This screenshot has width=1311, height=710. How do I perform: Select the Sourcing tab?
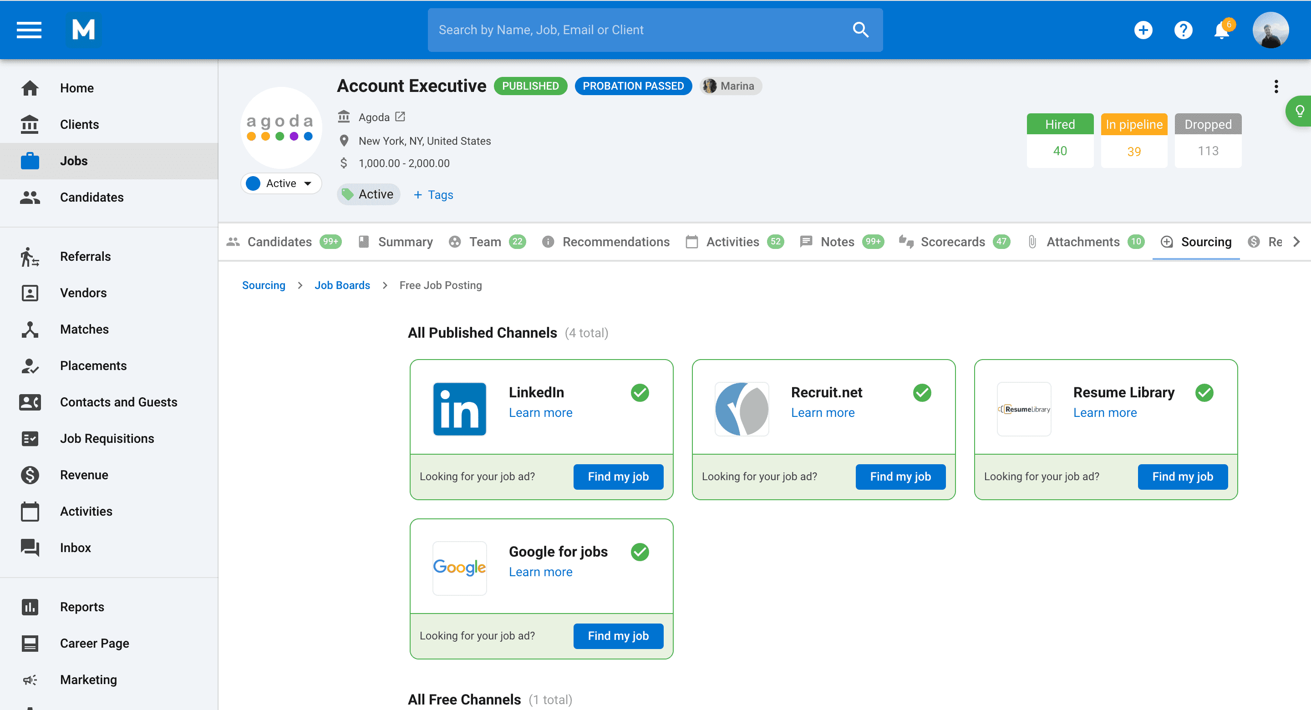tap(1196, 242)
